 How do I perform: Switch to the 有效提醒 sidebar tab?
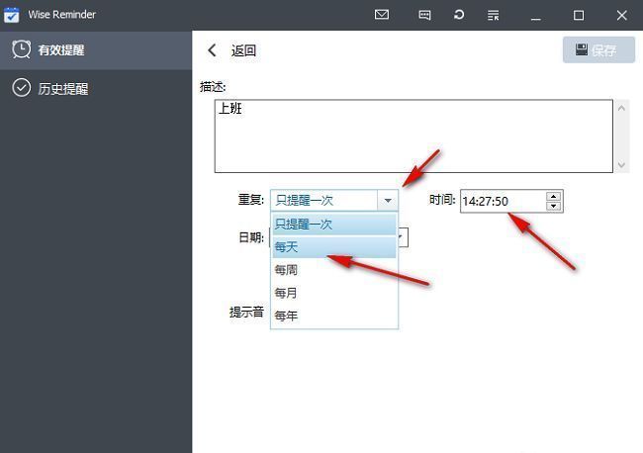(x=62, y=50)
